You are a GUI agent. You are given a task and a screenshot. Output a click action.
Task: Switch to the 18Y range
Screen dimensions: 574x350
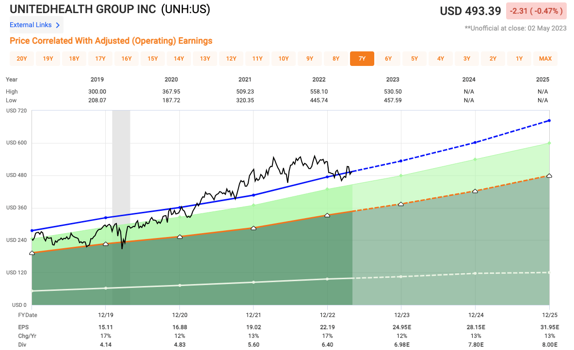coord(74,59)
